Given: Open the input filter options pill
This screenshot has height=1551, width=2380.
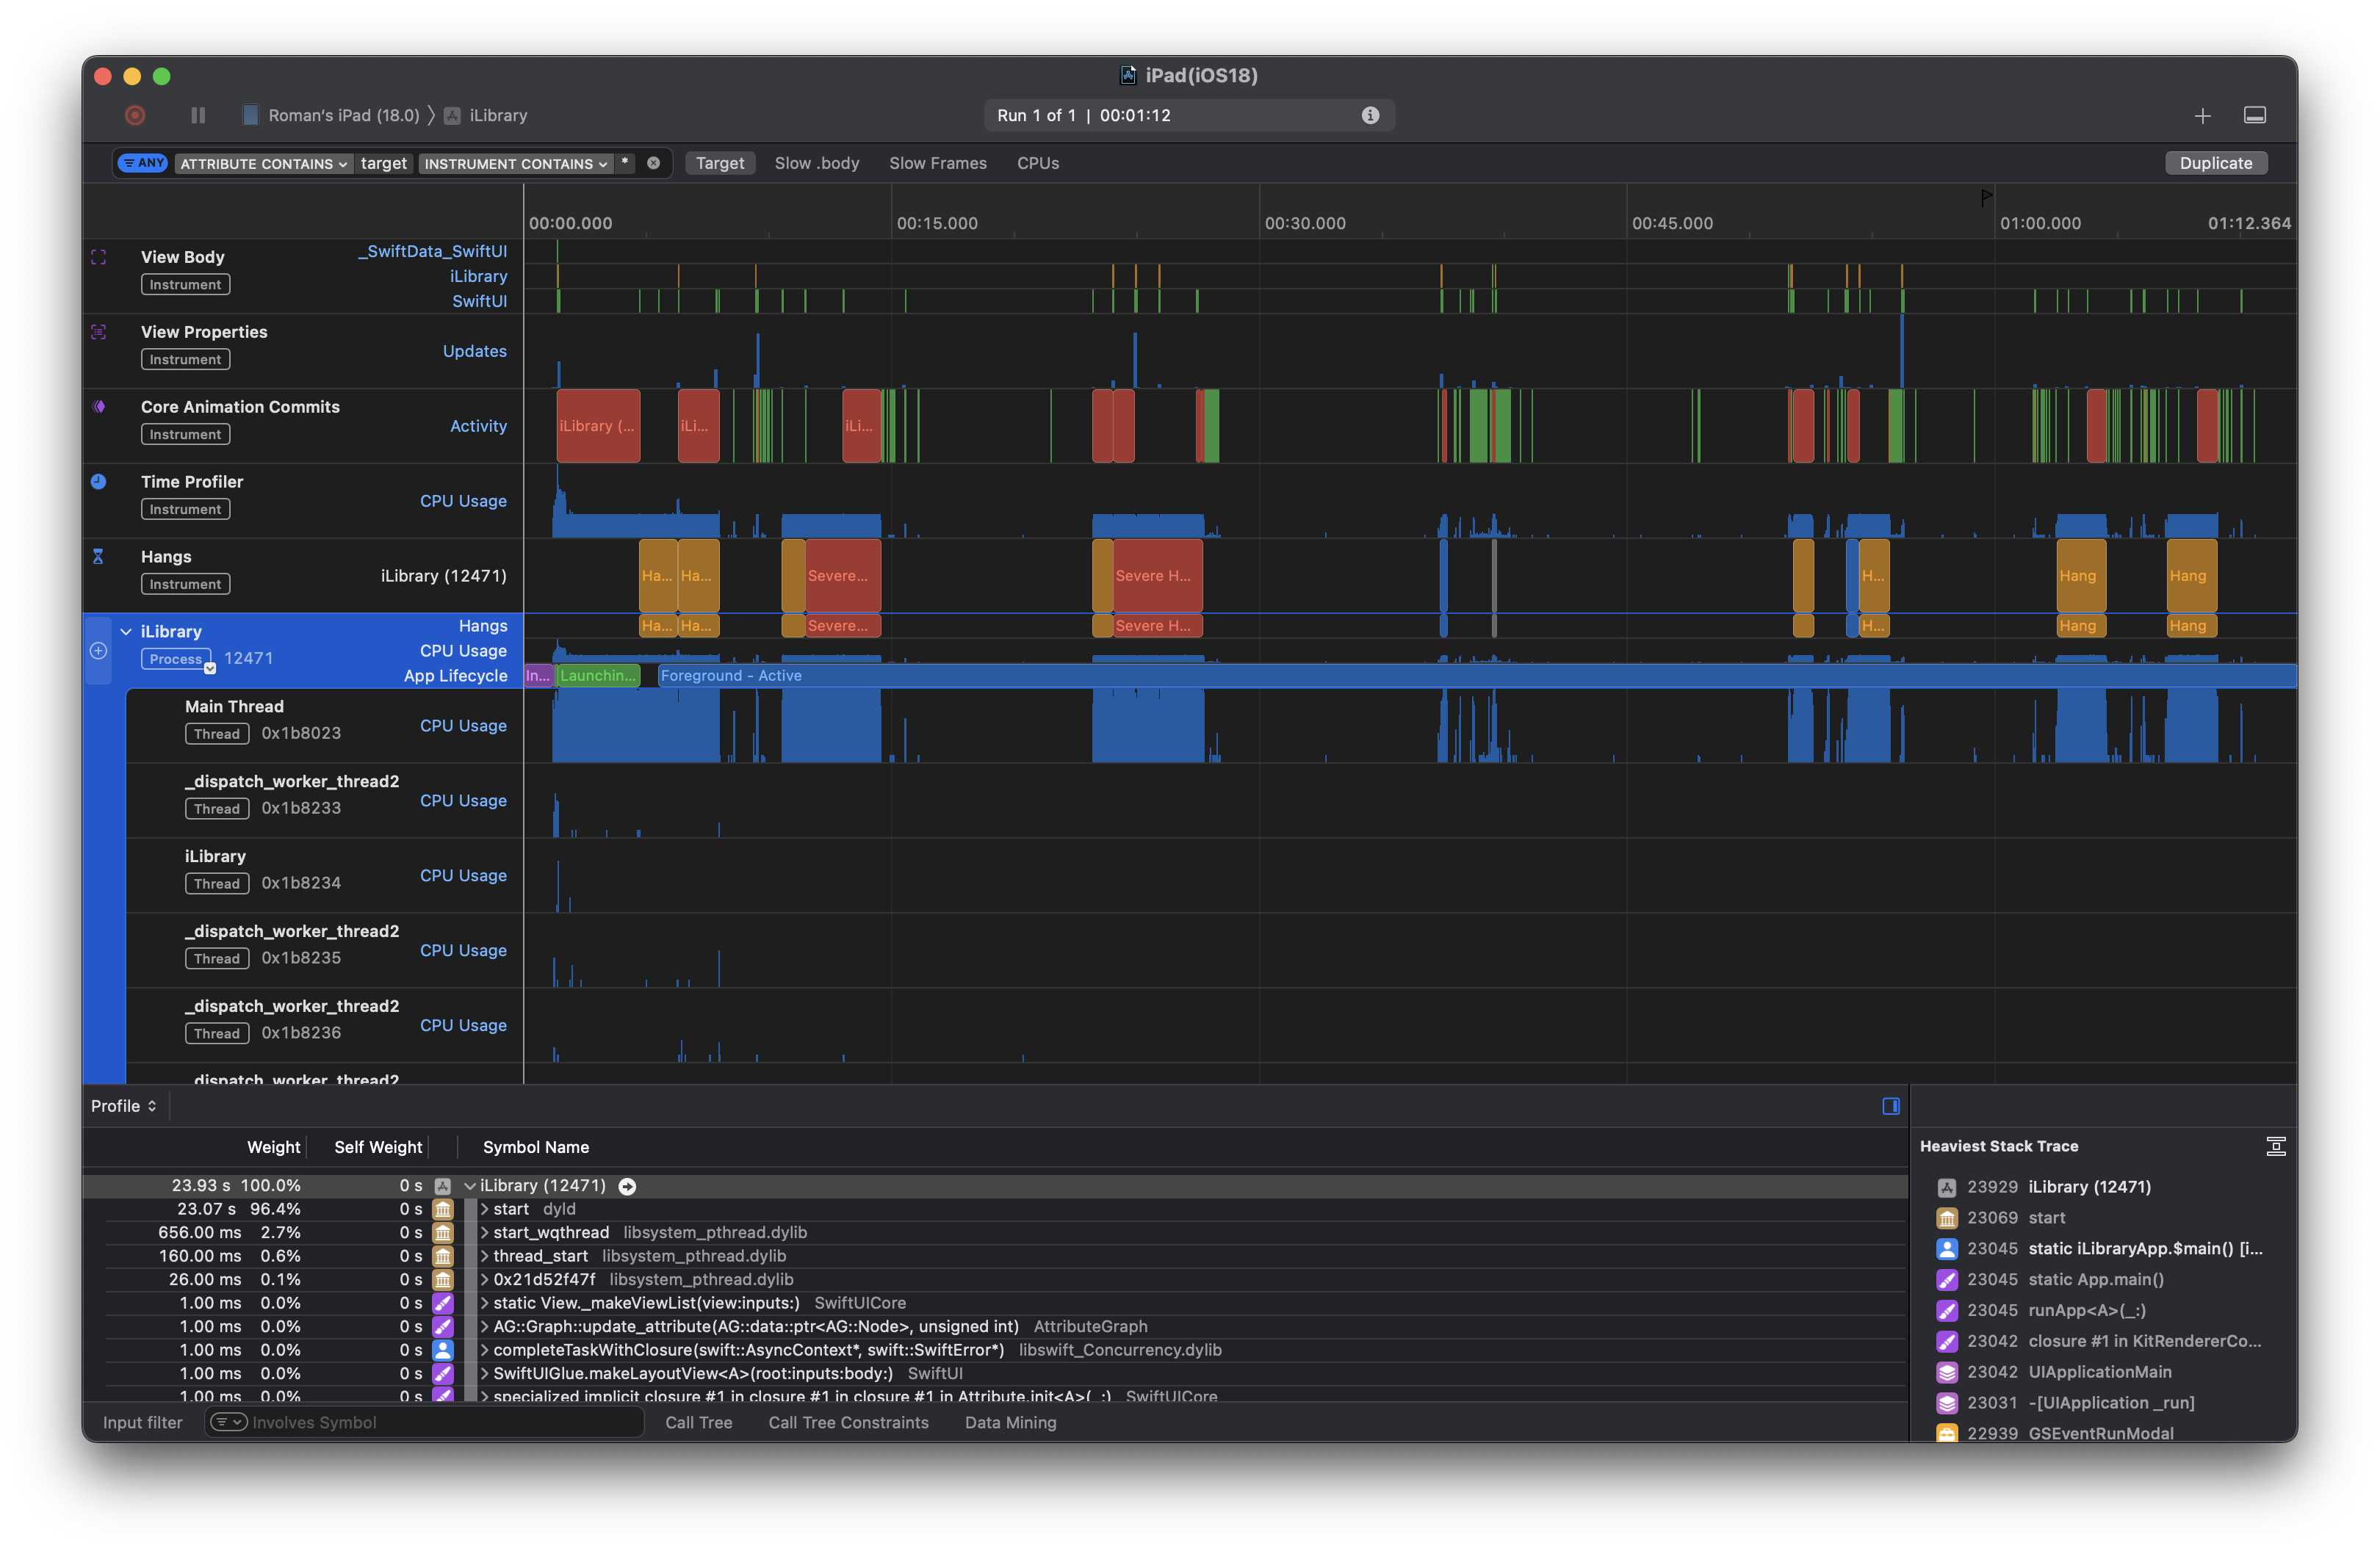Looking at the screenshot, I should (229, 1422).
